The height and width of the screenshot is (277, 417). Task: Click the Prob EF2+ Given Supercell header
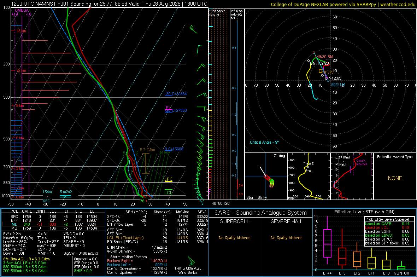[x=387, y=219]
